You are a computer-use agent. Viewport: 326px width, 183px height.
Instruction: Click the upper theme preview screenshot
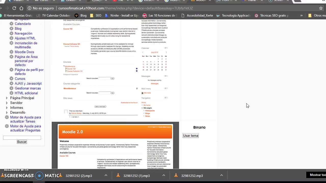pyautogui.click(x=115, y=69)
